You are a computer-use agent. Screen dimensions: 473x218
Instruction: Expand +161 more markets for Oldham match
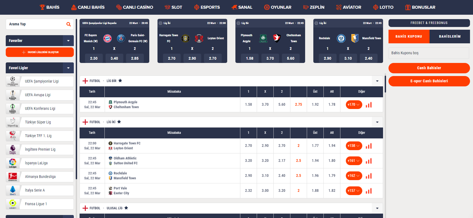coord(354,161)
